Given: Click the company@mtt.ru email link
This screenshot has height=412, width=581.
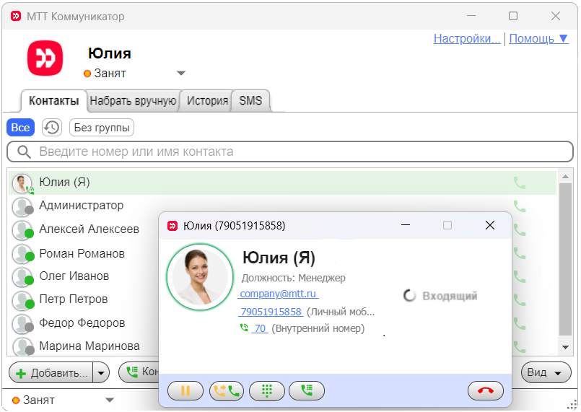Looking at the screenshot, I should click(279, 294).
